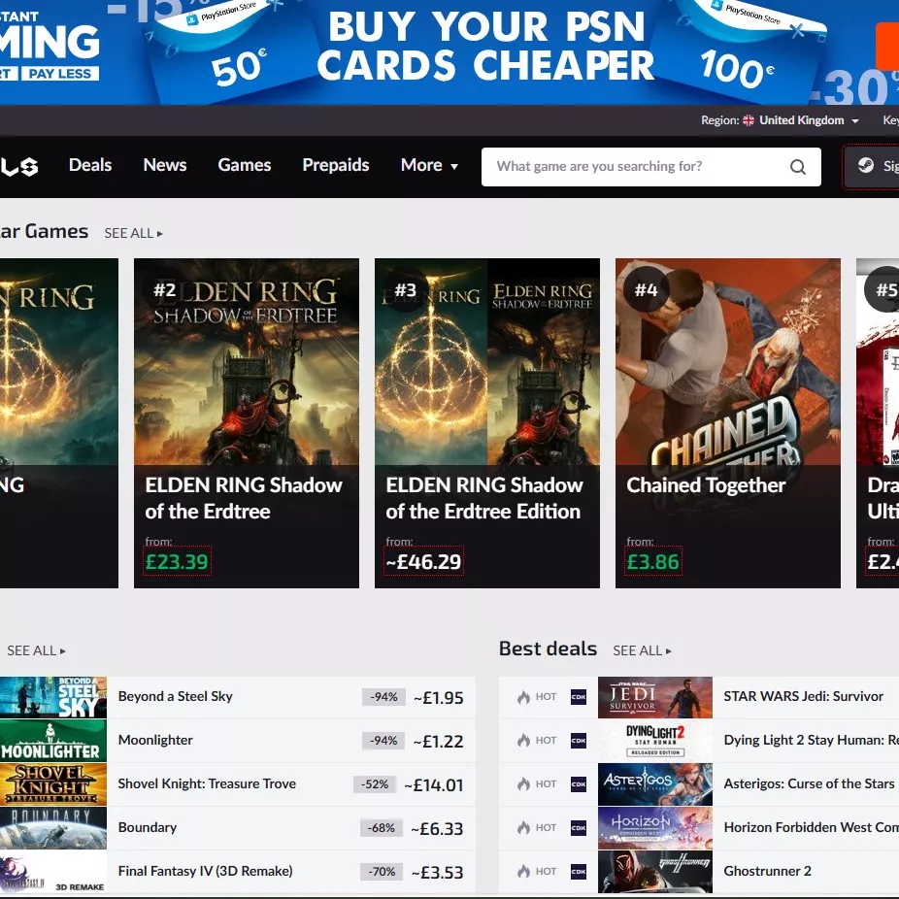The image size is (899, 899).
Task: Click the ~£1.22 Moonlighter price
Action: click(438, 742)
